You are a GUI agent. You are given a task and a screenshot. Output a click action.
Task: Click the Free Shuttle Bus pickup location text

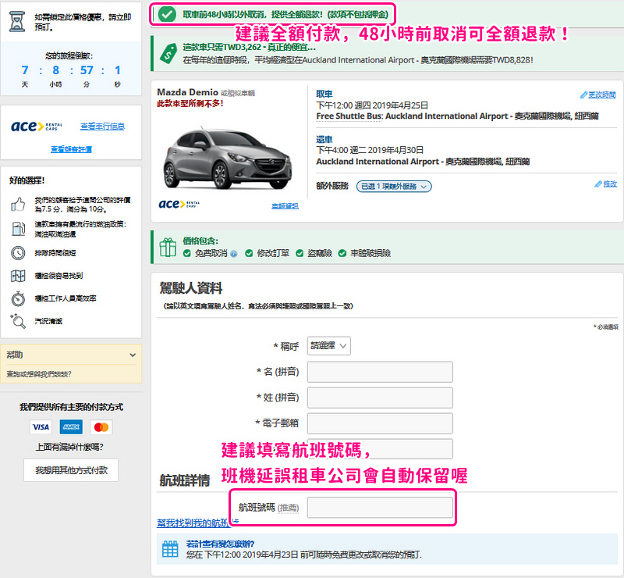click(457, 116)
